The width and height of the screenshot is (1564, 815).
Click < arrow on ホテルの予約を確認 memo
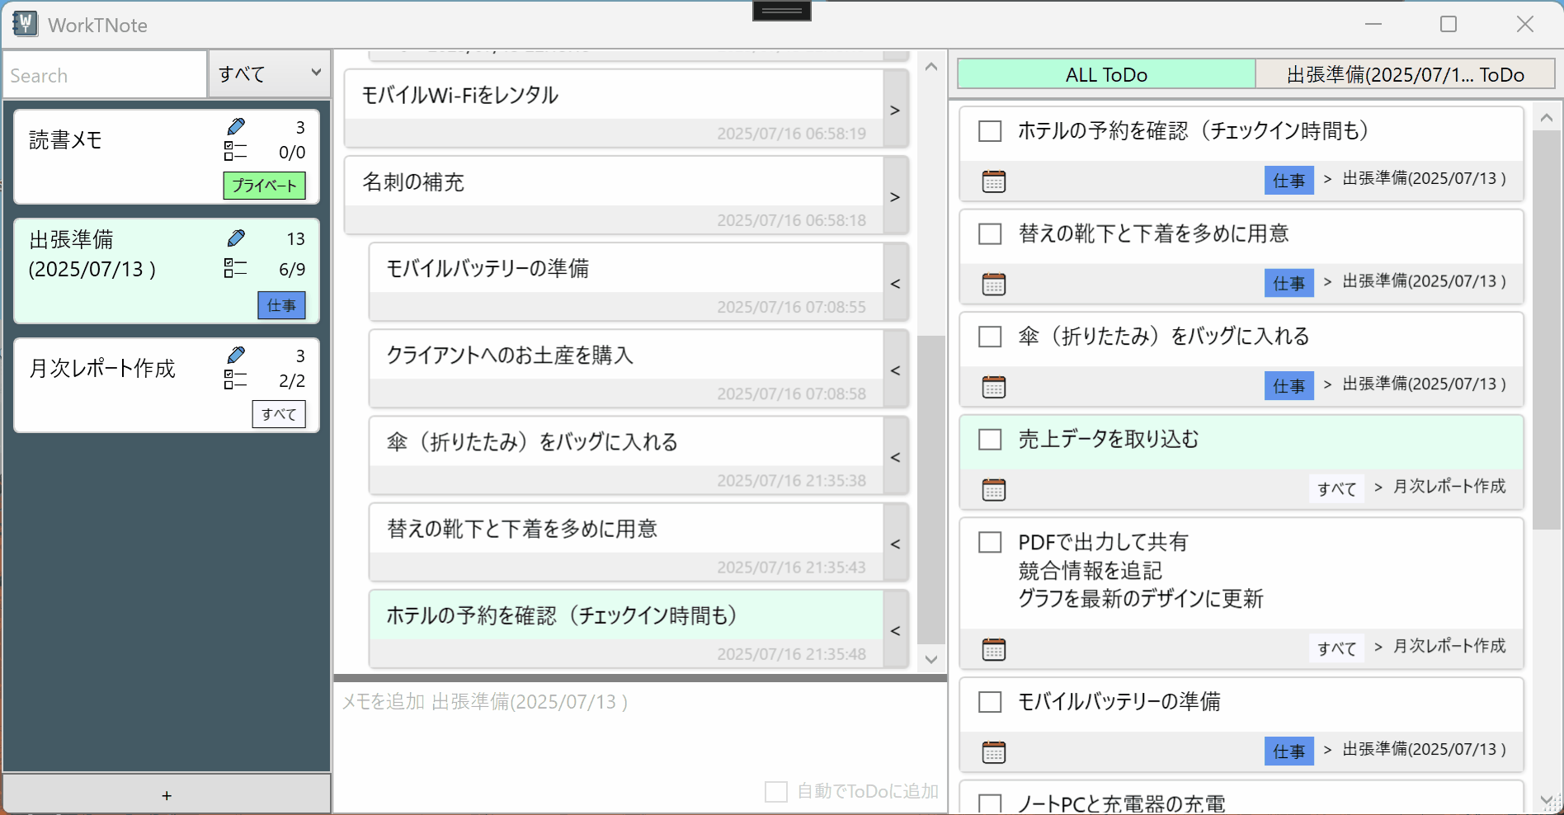(x=895, y=630)
